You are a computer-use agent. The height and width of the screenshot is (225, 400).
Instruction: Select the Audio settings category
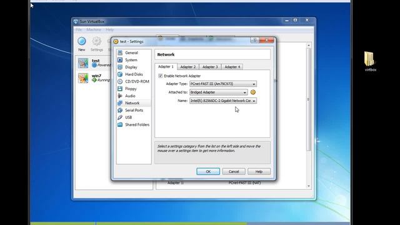pyautogui.click(x=134, y=96)
